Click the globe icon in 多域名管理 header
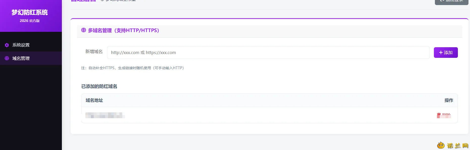Image resolution: width=470 pixels, height=150 pixels. coord(84,30)
